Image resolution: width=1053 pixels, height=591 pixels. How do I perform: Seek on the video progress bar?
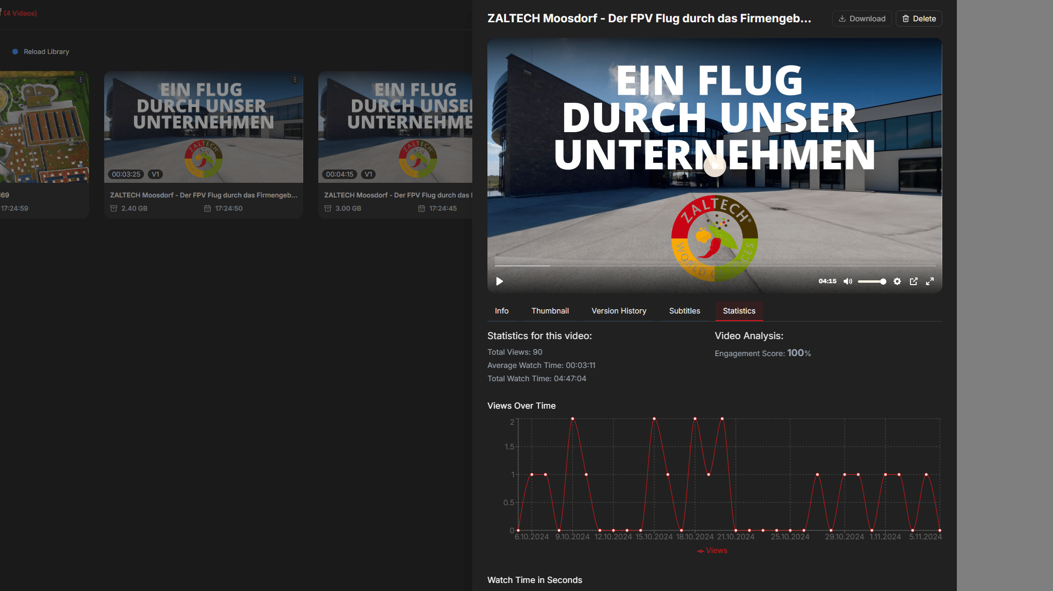pos(715,266)
